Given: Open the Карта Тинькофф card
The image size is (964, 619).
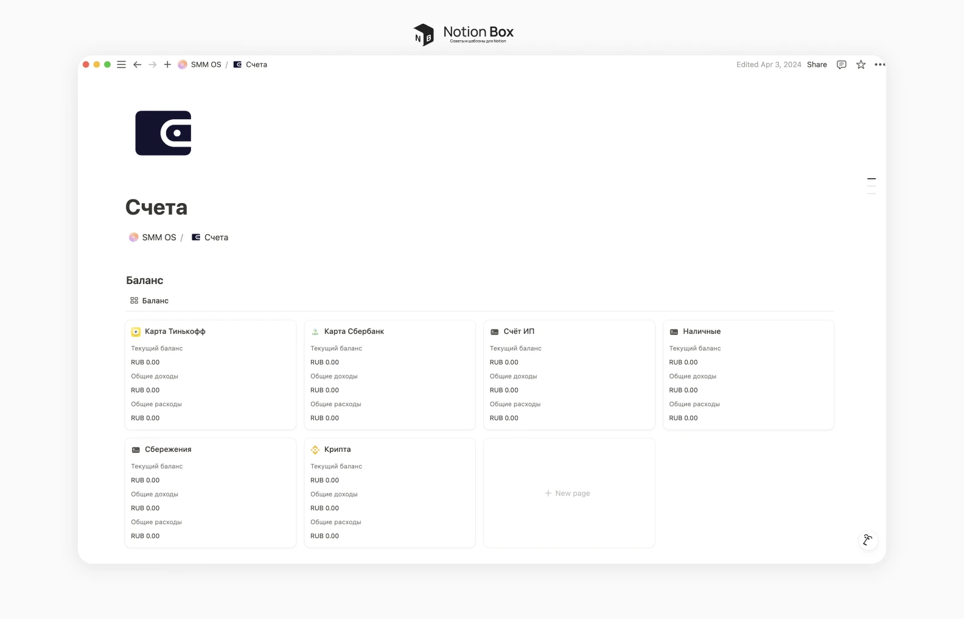Looking at the screenshot, I should [175, 331].
